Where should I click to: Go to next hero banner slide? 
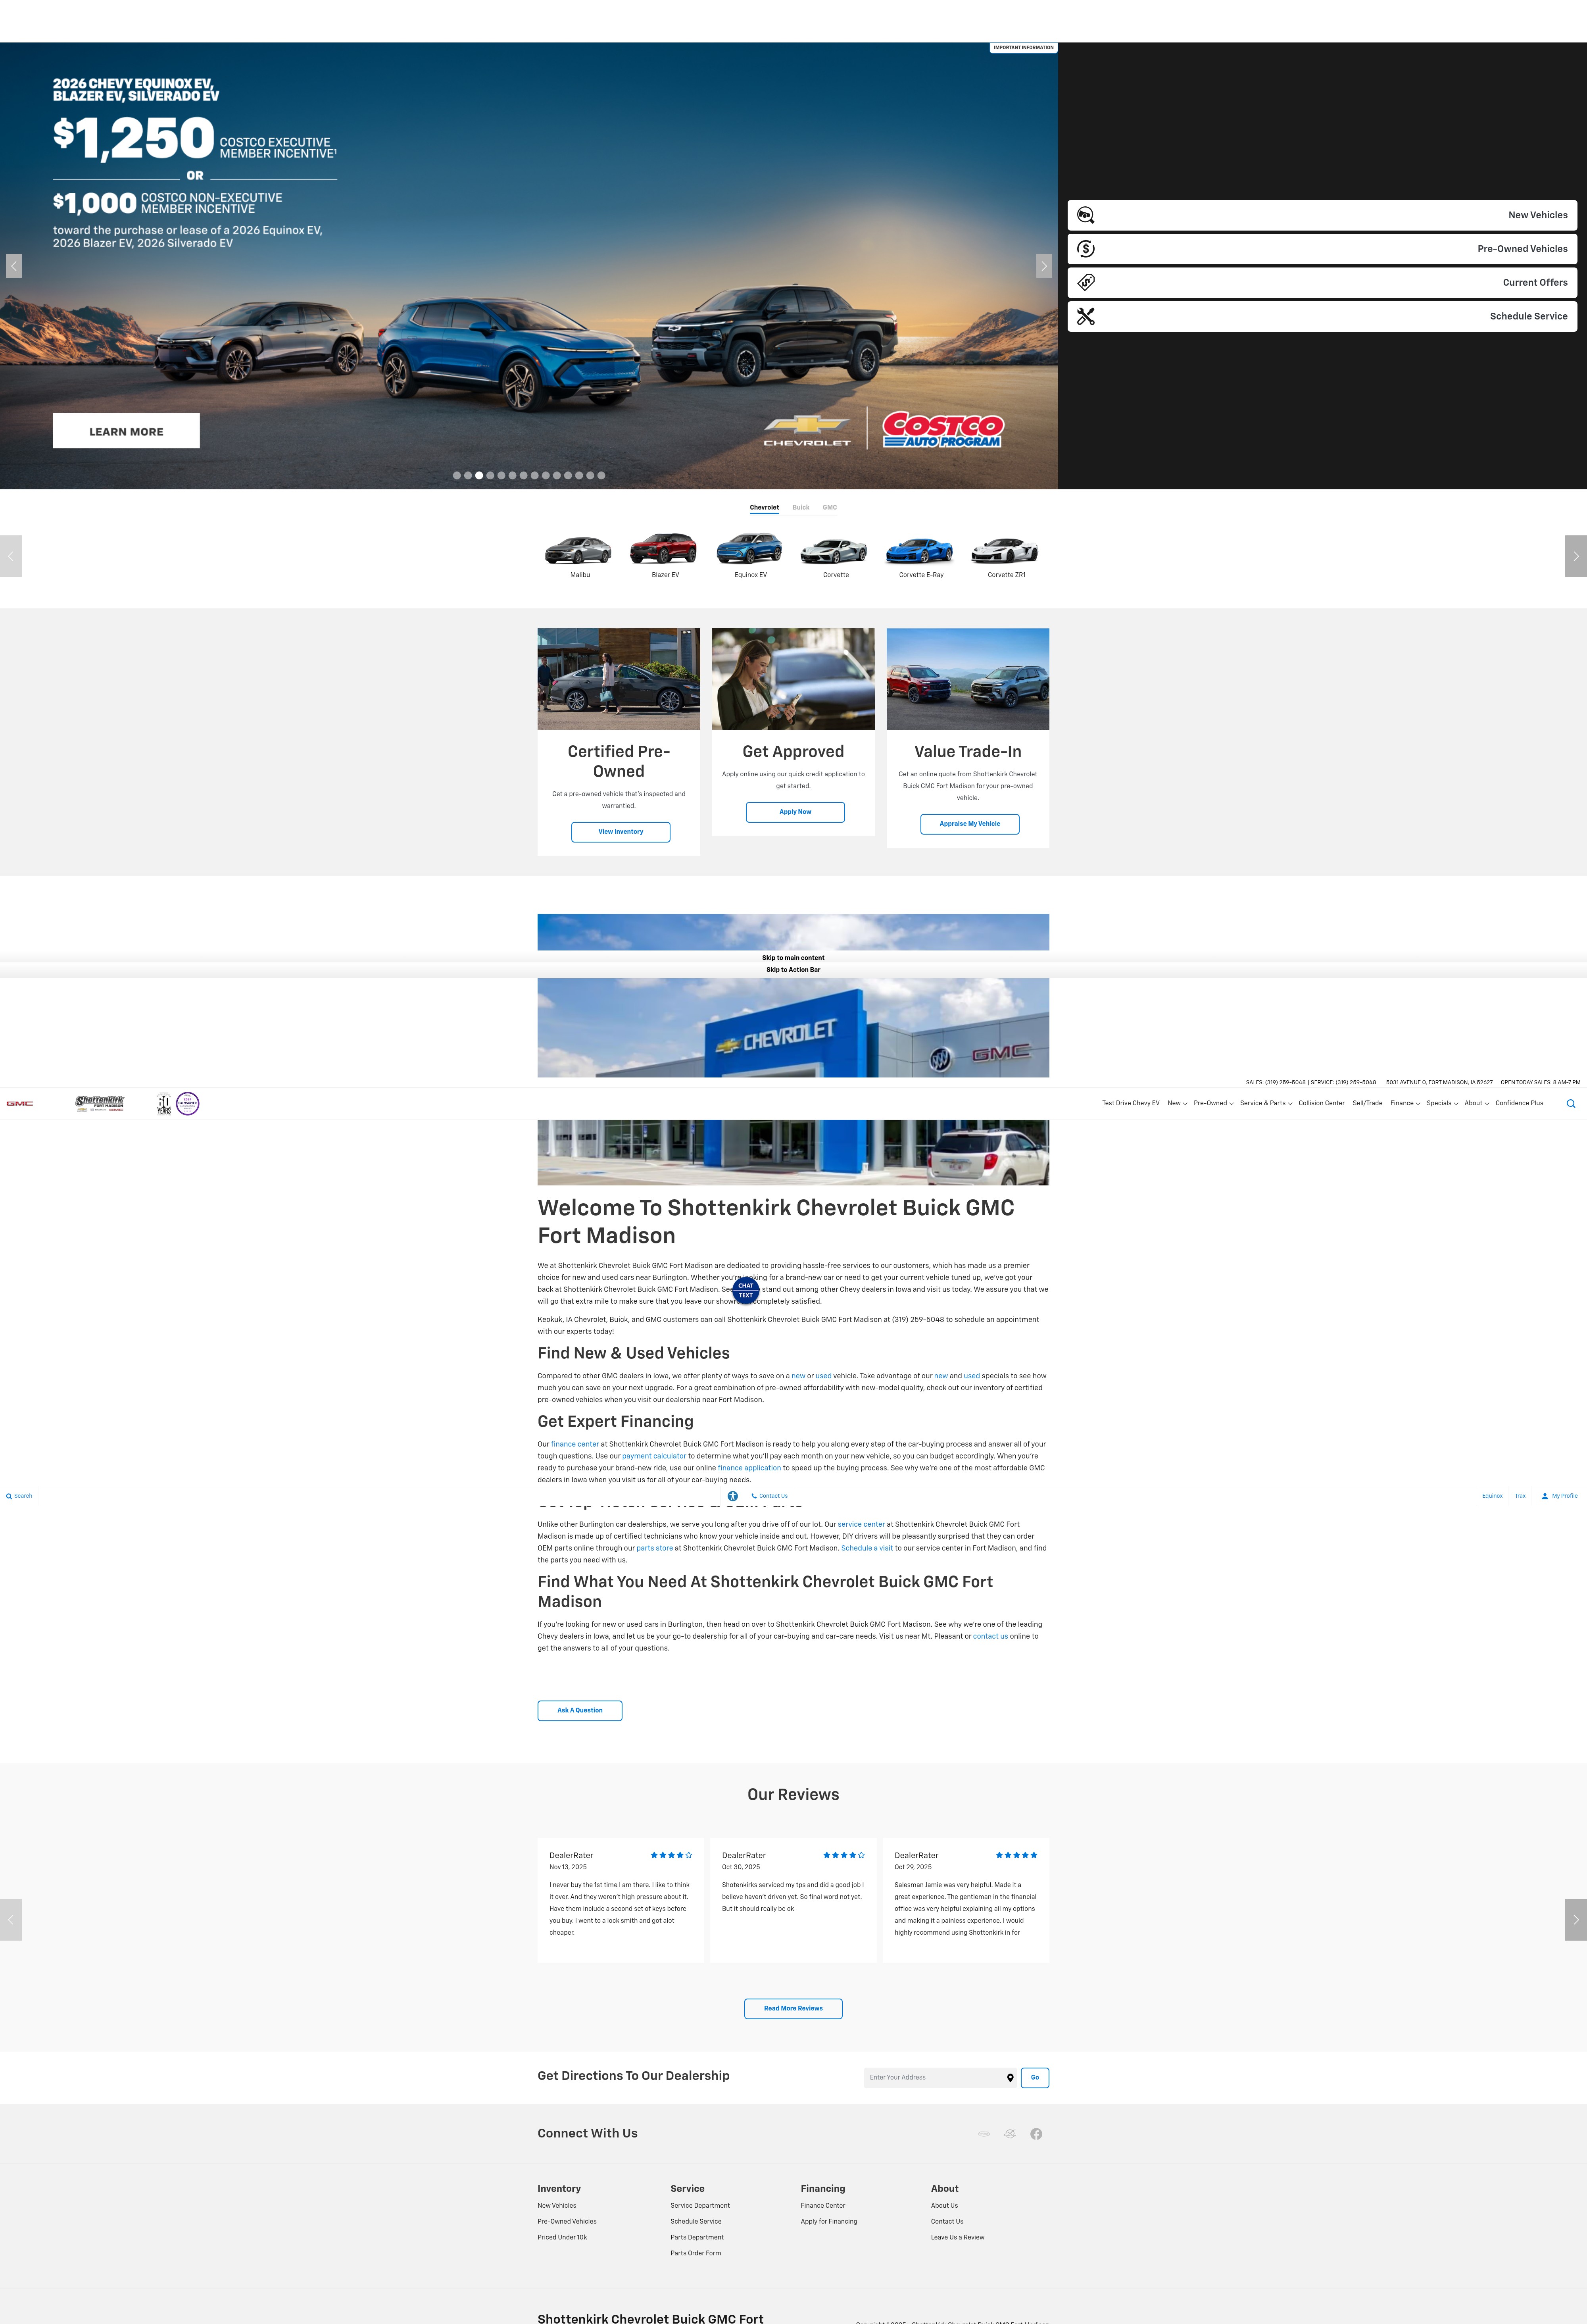click(1044, 266)
